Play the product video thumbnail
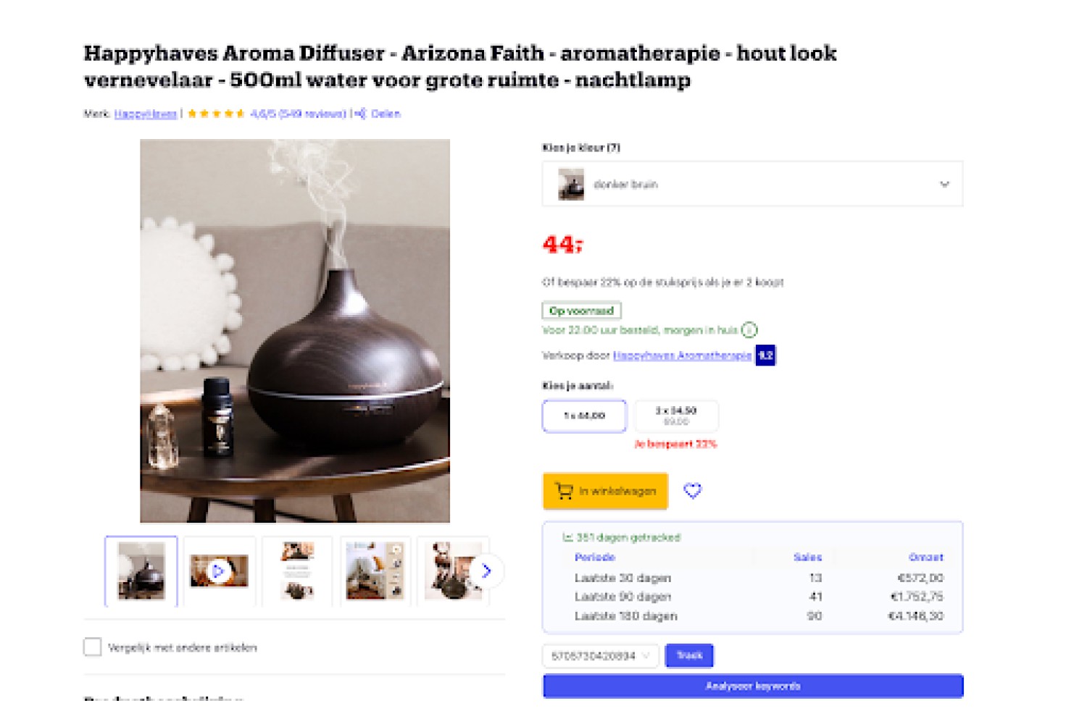This screenshot has height=724, width=1087. (x=220, y=571)
